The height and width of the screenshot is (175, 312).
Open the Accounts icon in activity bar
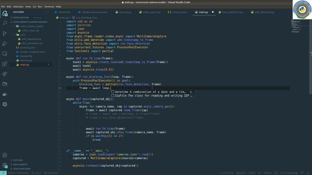[5, 155]
